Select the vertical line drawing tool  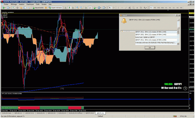pyautogui.click(x=118, y=8)
